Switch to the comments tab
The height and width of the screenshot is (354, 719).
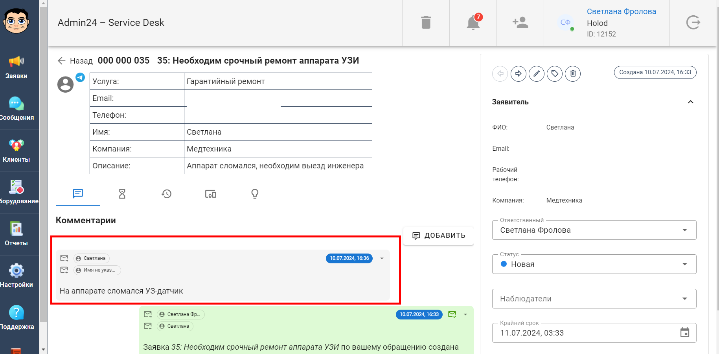78,193
